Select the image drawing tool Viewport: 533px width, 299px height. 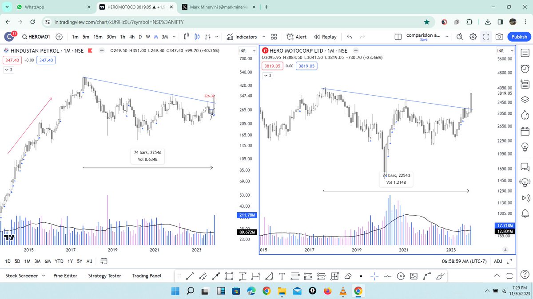[x=414, y=276]
